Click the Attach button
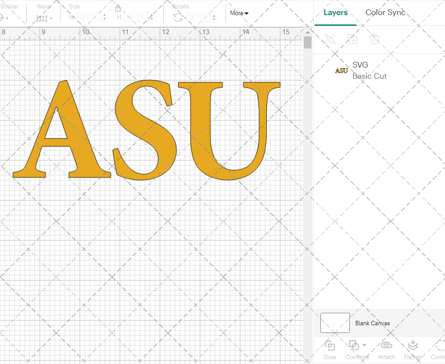The image size is (445, 364). tap(387, 350)
